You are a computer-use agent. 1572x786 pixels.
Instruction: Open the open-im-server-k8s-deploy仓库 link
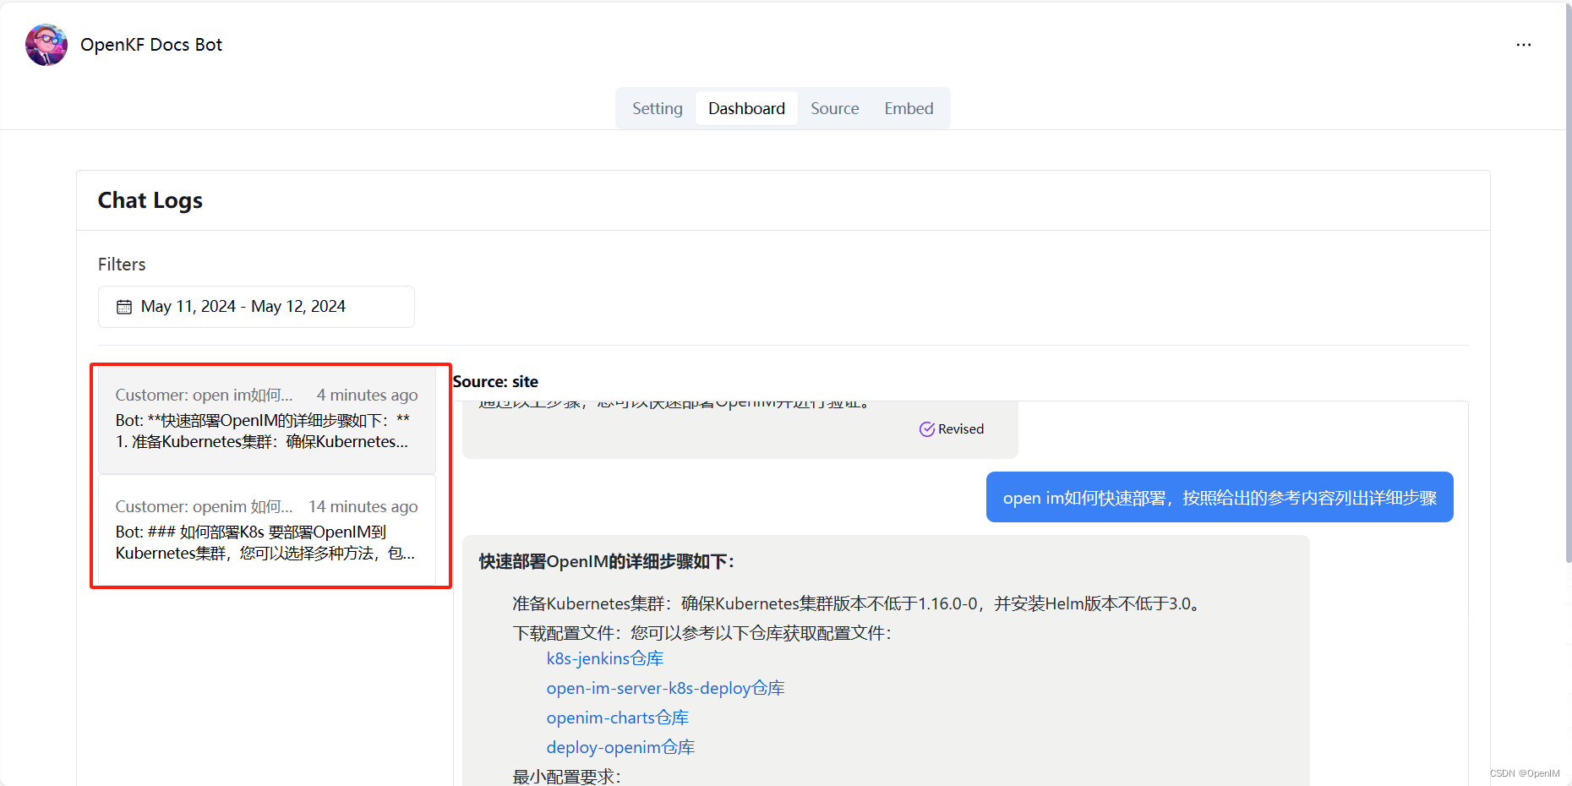pyautogui.click(x=665, y=688)
